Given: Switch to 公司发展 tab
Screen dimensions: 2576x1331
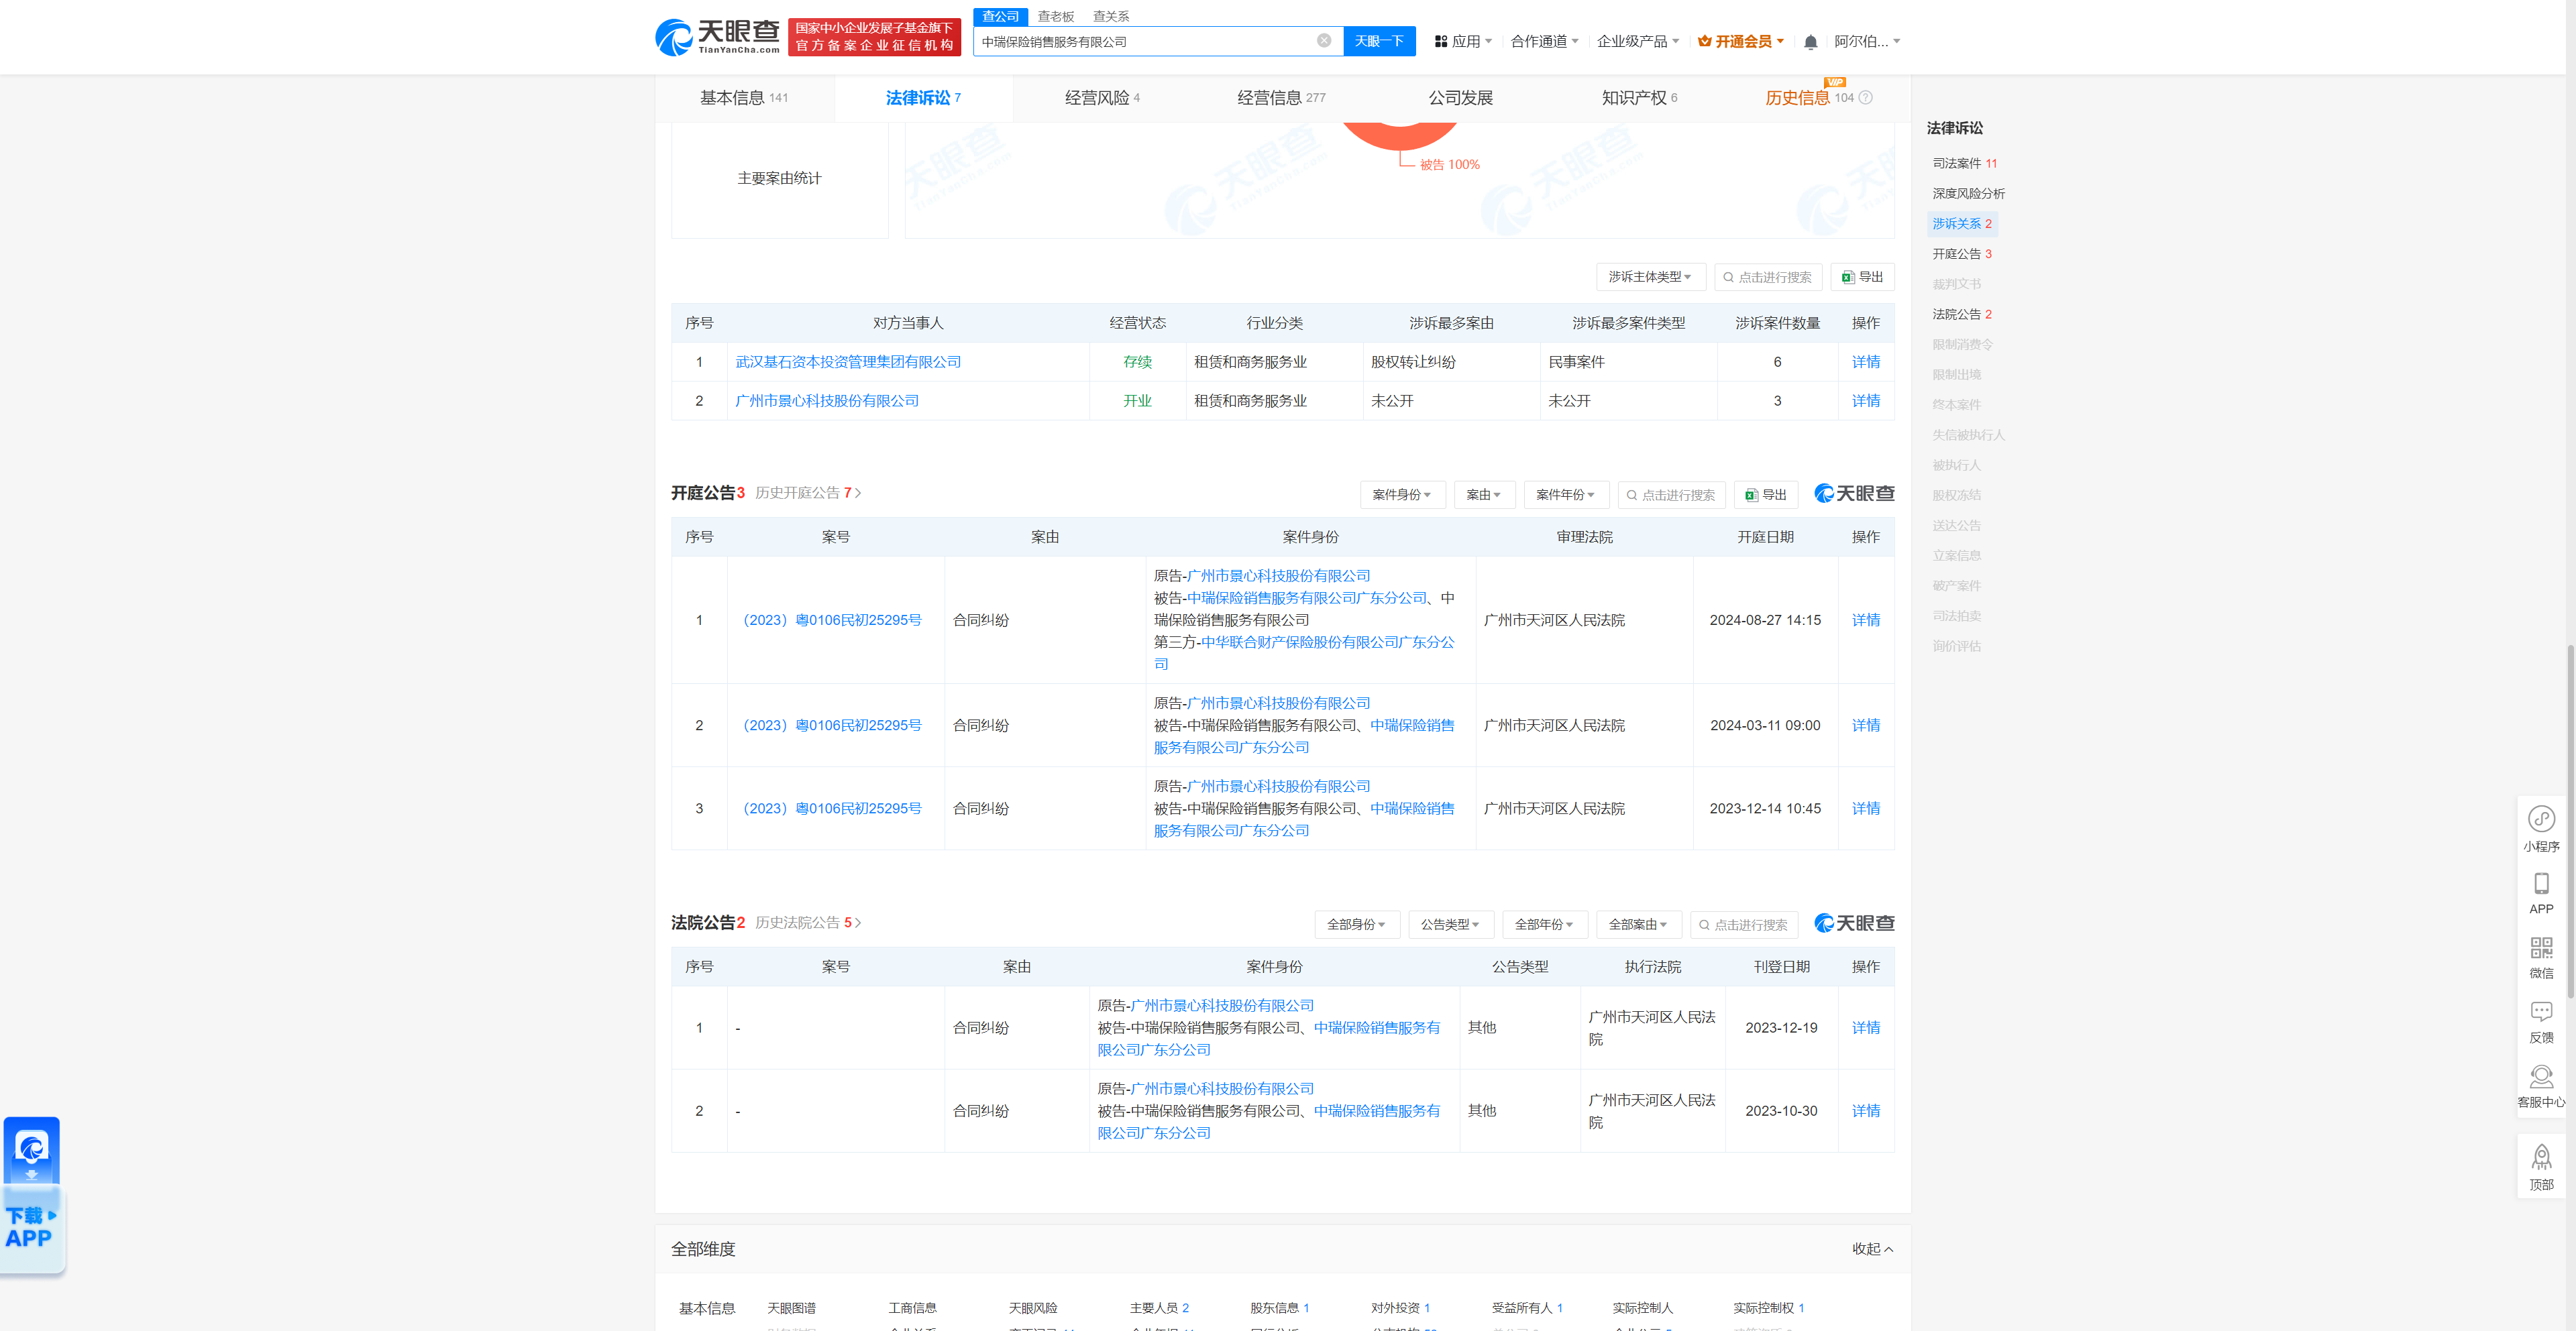Looking at the screenshot, I should coord(1460,98).
